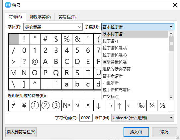Pick the numero № symbol
The height and width of the screenshot is (140, 180).
click(x=67, y=105)
